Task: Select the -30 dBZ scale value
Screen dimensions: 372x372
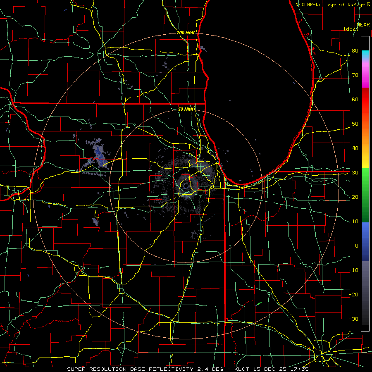Action: point(353,319)
